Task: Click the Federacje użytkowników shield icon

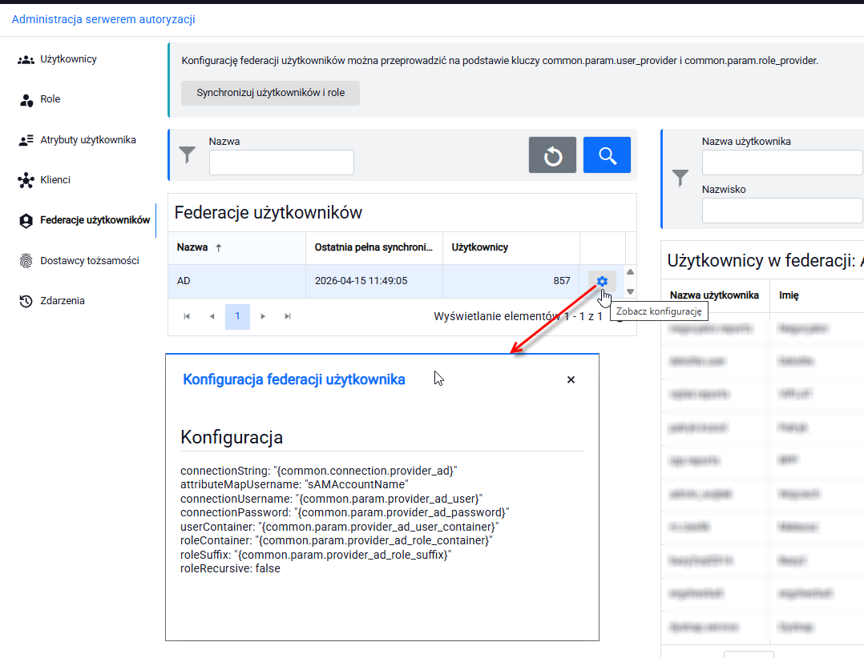Action: coord(26,221)
